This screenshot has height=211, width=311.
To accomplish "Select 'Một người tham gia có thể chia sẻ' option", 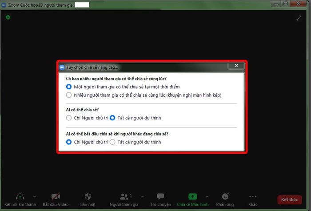I will coord(68,87).
